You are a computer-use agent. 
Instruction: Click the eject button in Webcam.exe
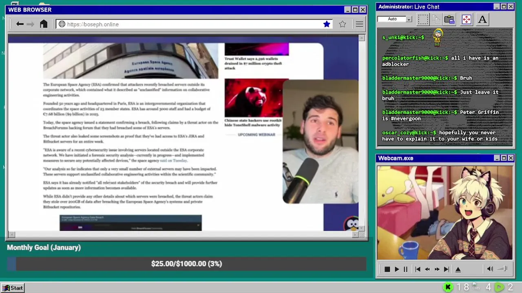point(458,269)
